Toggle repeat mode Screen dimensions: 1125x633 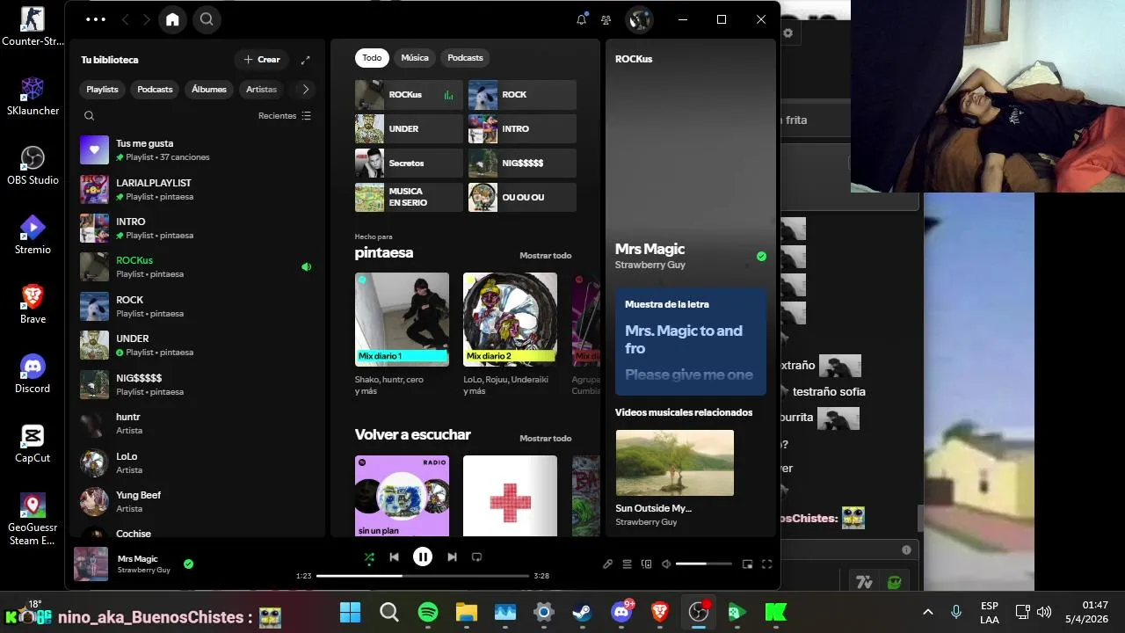coord(477,557)
